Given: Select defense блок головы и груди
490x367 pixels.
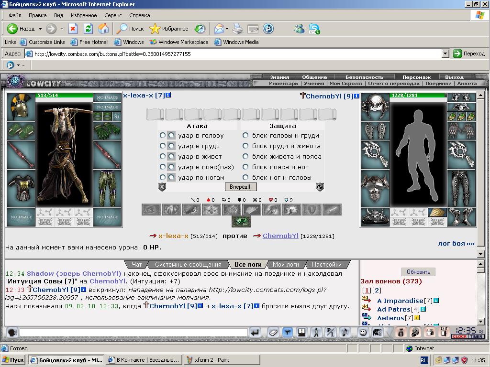Looking at the screenshot, I should (x=245, y=135).
